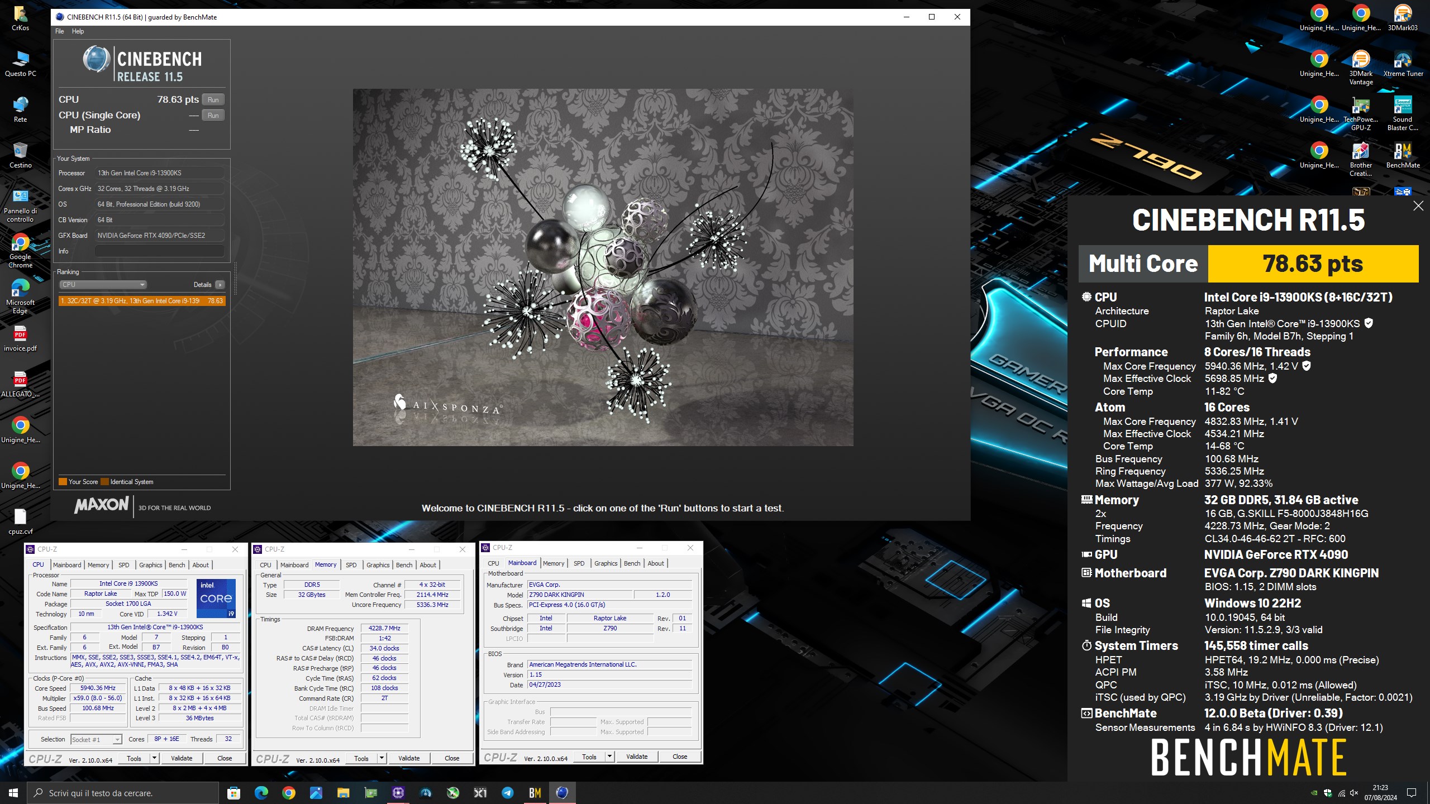Open Memory tab in Mainboard CPU-Z window
1430x804 pixels.
coord(554,563)
